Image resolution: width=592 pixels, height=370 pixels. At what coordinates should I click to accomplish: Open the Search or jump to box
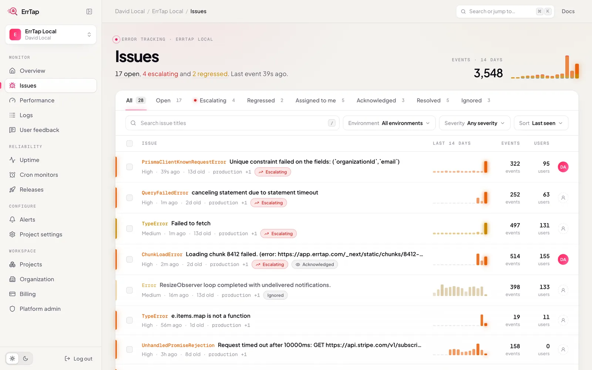pos(505,11)
